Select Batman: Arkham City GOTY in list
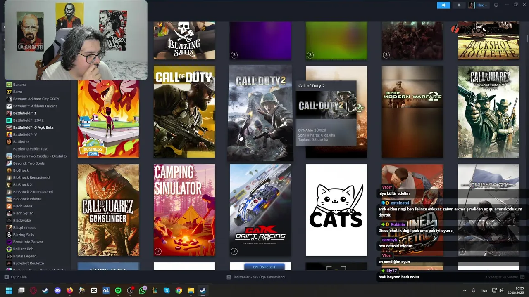The width and height of the screenshot is (529, 297). point(37,99)
